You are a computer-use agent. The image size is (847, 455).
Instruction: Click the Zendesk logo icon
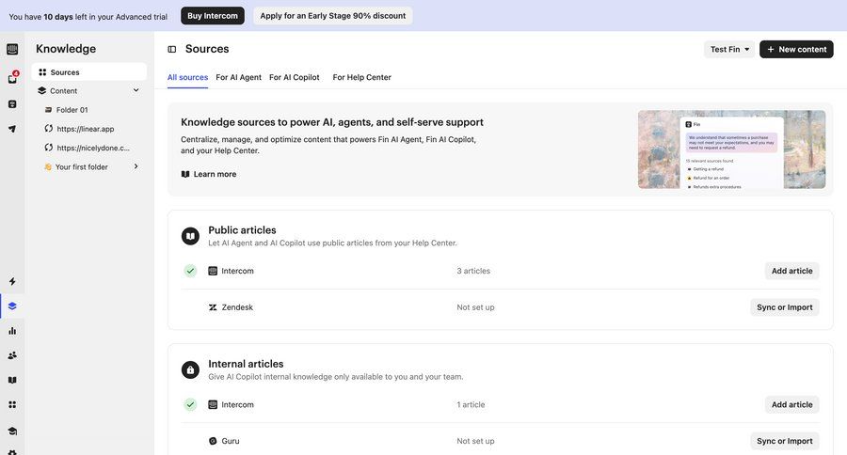coord(213,307)
